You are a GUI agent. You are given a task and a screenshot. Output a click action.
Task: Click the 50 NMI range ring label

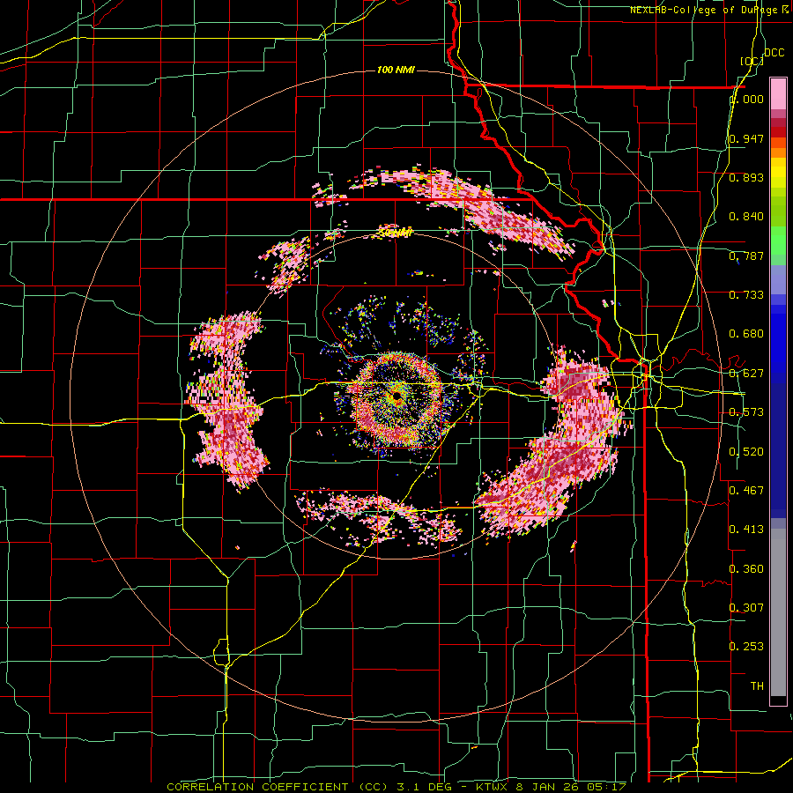(x=396, y=233)
